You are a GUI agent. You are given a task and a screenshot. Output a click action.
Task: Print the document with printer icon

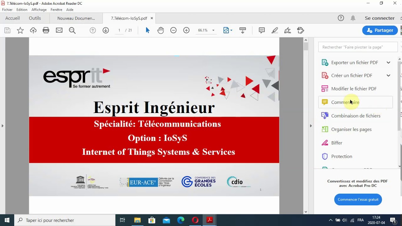46,30
